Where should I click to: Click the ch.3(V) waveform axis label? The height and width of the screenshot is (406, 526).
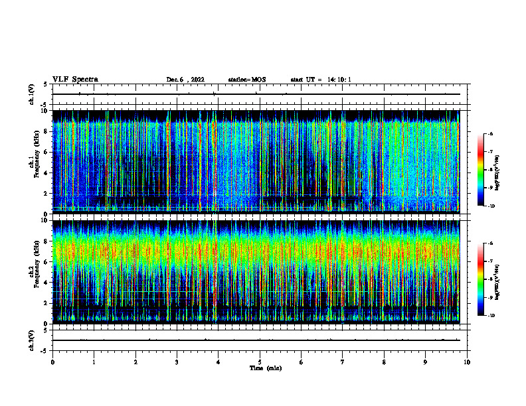click(x=32, y=340)
